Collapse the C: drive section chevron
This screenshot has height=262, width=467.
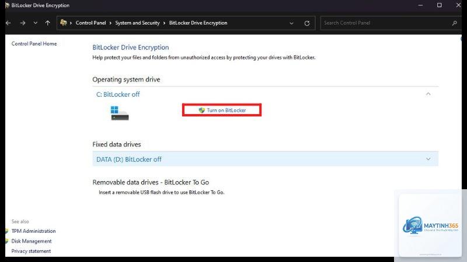coord(428,94)
